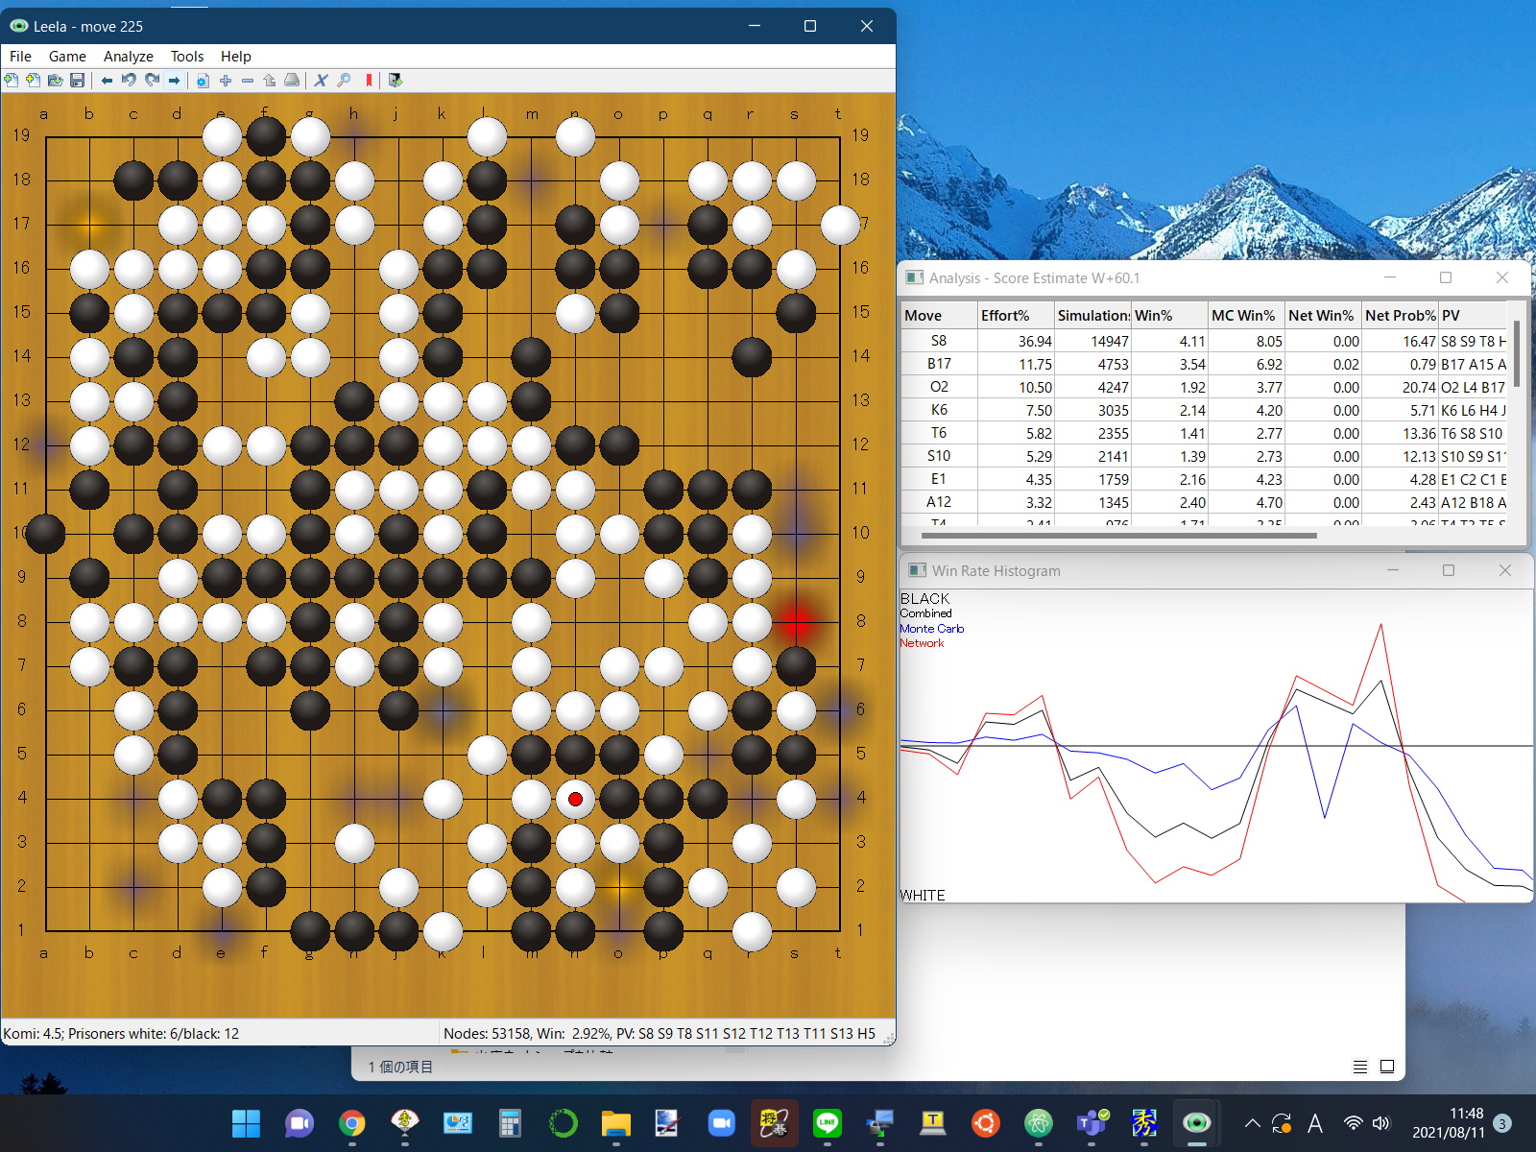Click the Save game floppy disk icon
Viewport: 1536px width, 1152px height.
(x=78, y=81)
